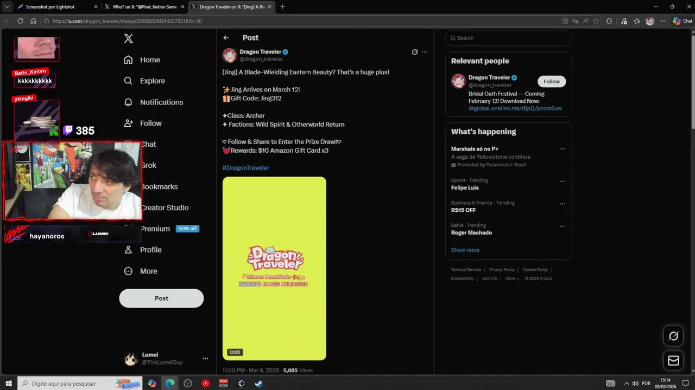Click the browser home button
Viewport: 695px width, 390px height.
click(33, 21)
